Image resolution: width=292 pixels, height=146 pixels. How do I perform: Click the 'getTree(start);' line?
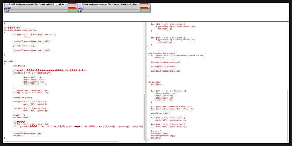pos(22,118)
